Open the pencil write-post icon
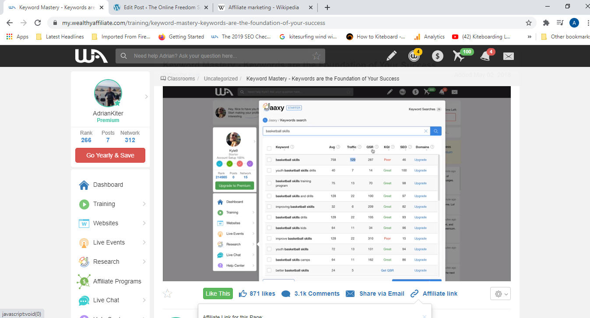 (392, 56)
